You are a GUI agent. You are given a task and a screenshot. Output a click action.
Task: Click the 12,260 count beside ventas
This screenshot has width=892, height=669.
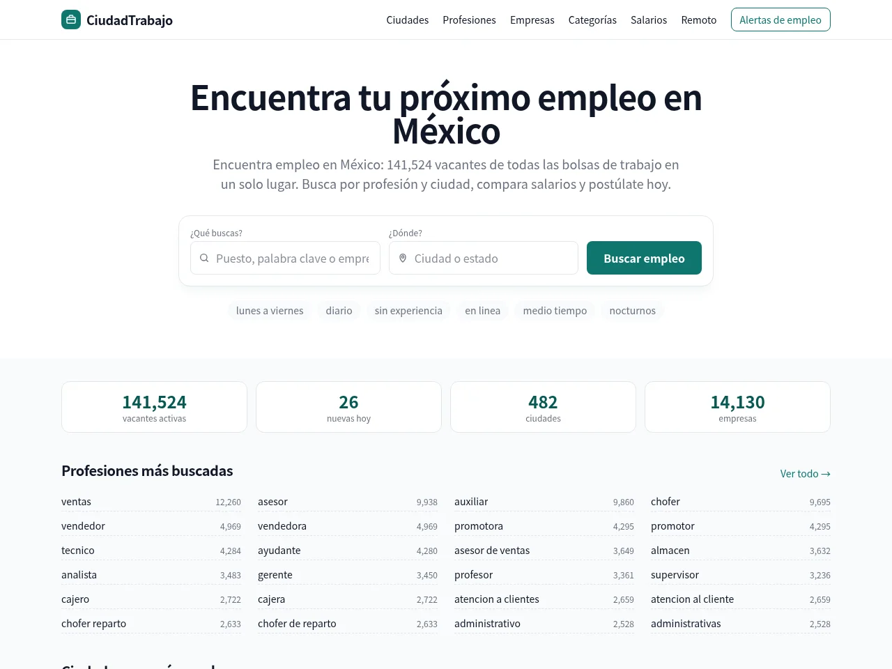[228, 502]
